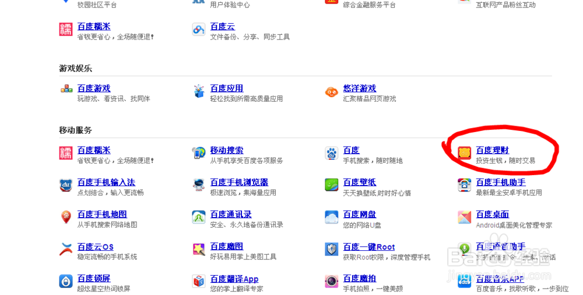The image size is (583, 295).
Task: Open the 百度手机输入法 link
Action: point(106,182)
